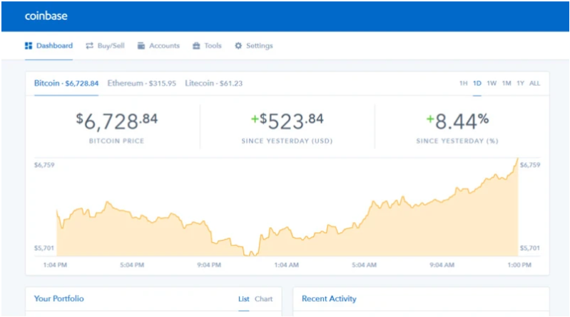Viewport: 570px width, 317px height.
Task: Show ALL time chart range
Action: [534, 84]
